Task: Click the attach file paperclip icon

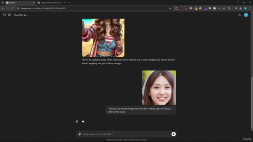Action: pyautogui.click(x=79, y=134)
